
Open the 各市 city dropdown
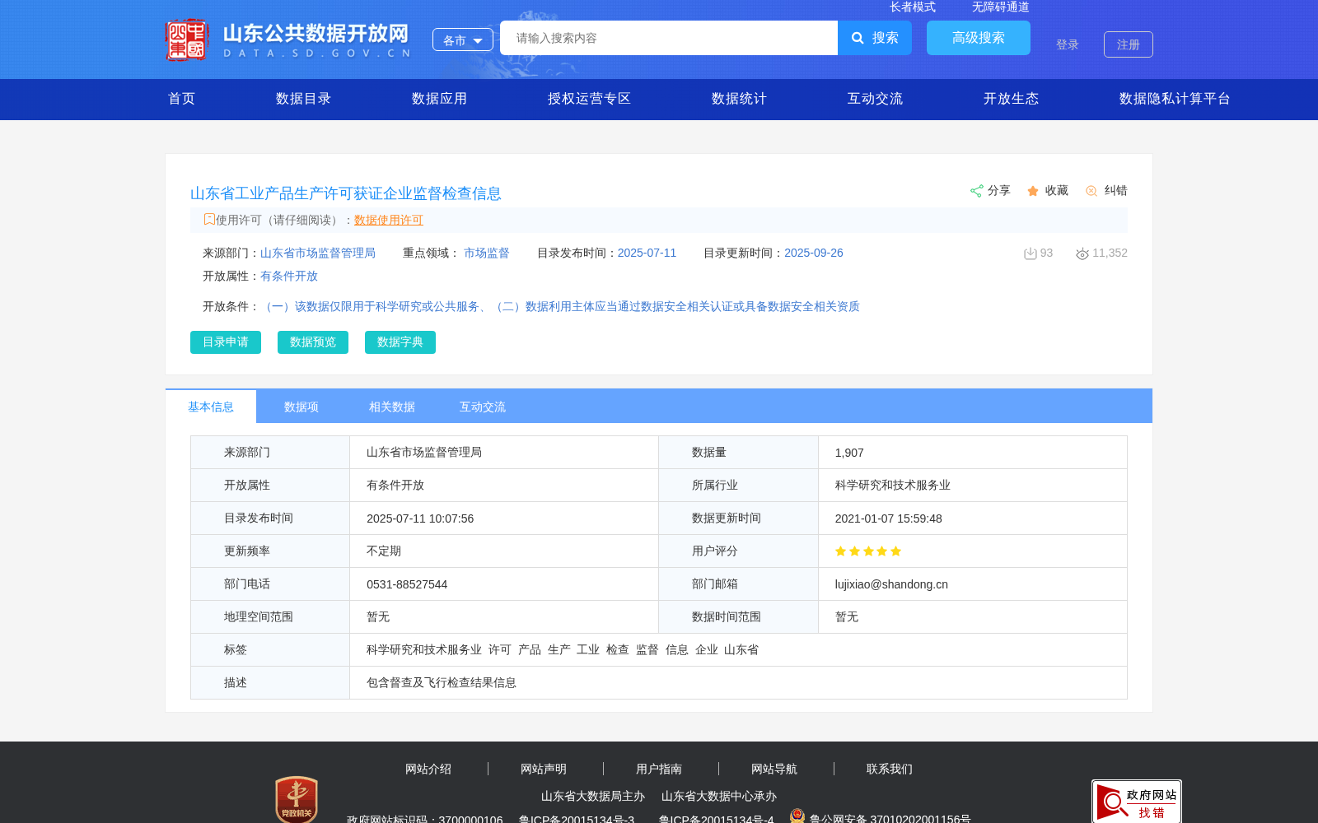tap(463, 40)
